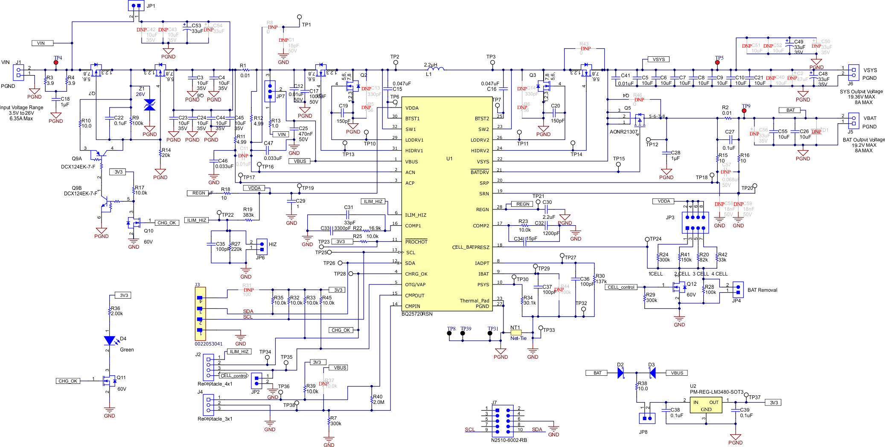This screenshot has width=885, height=447.
Task: Select the NT1 Net-Tie component
Action: point(516,332)
